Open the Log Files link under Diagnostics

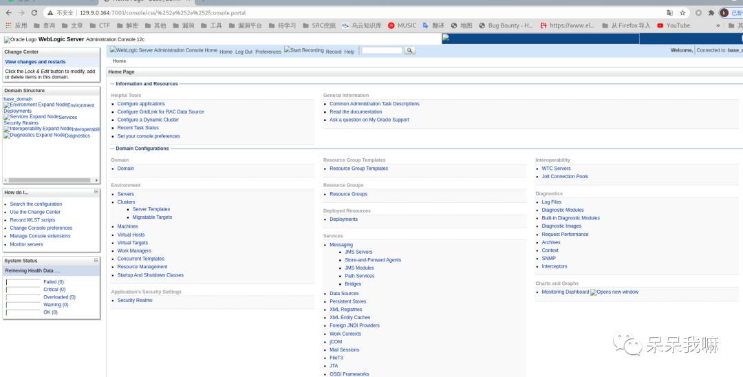tap(552, 202)
